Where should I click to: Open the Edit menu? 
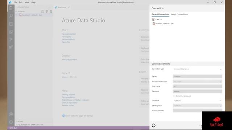[21, 3]
